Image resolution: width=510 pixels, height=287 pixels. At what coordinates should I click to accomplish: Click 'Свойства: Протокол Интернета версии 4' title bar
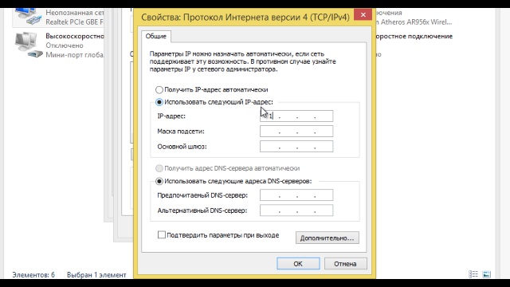(245, 17)
